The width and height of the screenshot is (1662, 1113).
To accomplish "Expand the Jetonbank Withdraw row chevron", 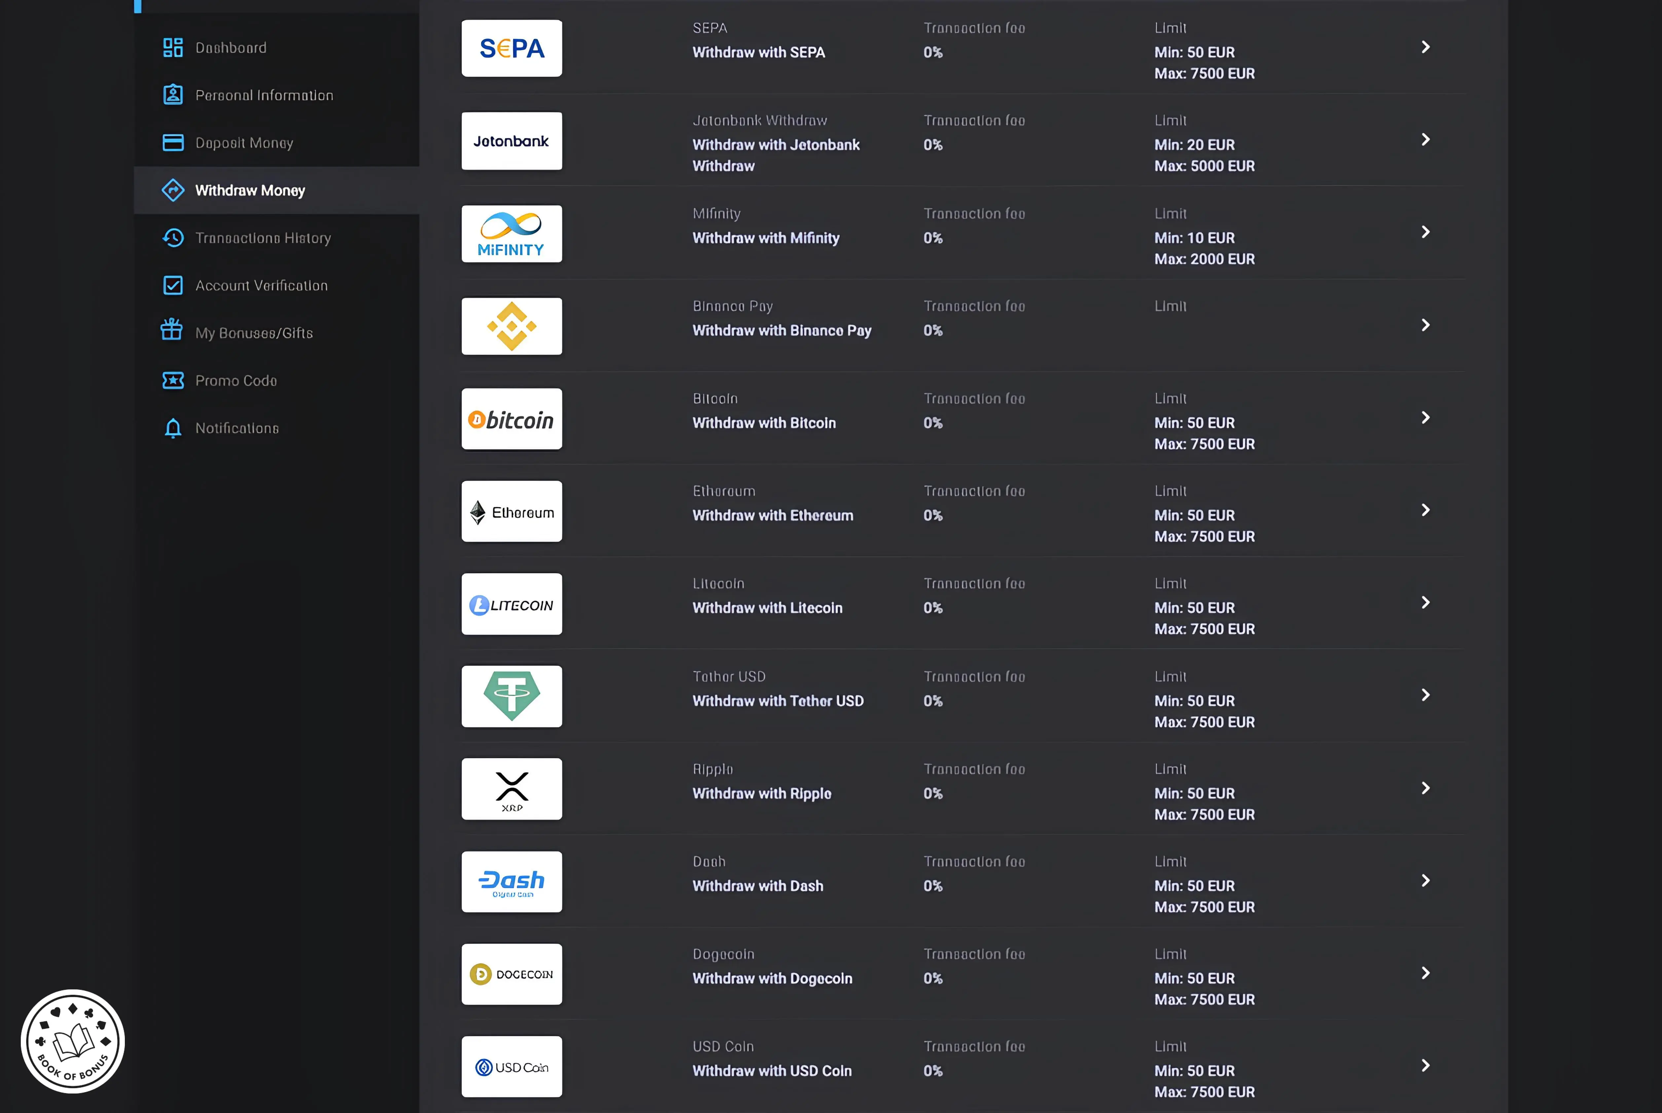I will point(1425,139).
